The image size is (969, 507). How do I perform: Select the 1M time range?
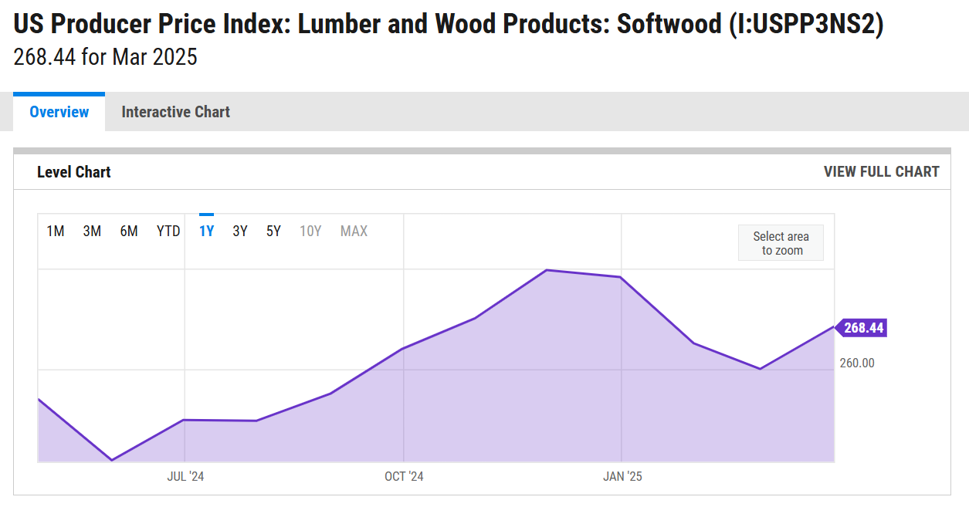(x=55, y=230)
